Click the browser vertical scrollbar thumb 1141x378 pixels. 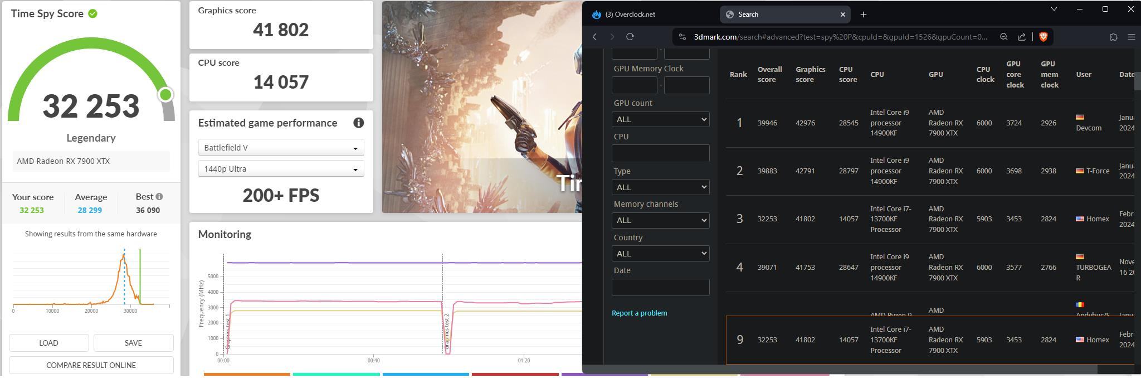pos(1137,81)
